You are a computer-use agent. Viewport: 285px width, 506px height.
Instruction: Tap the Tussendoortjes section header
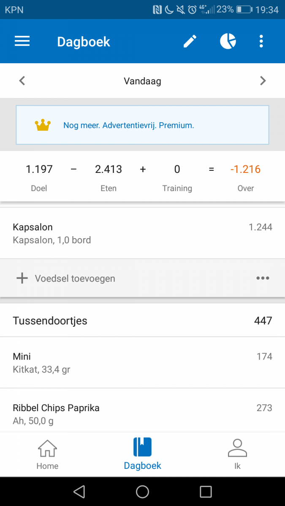[x=142, y=320]
